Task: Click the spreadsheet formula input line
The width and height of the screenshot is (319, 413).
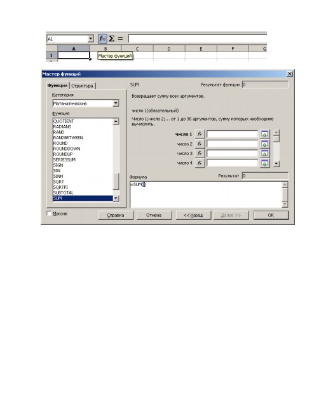Action: [x=198, y=39]
